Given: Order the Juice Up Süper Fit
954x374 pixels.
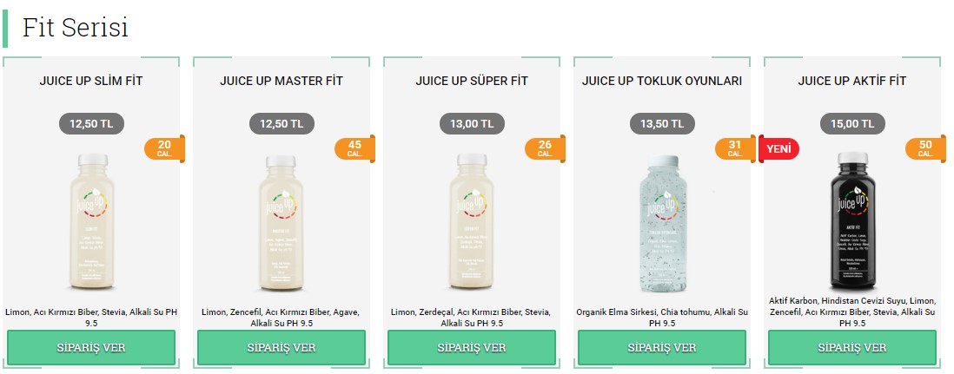Looking at the screenshot, I should 472,348.
